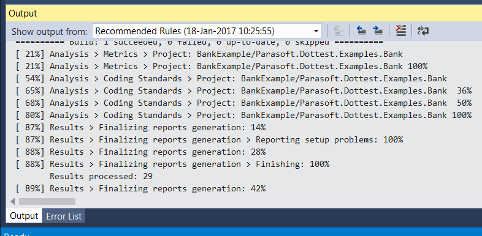The width and height of the screenshot is (482, 236).
Task: Click the Output panel title bar
Action: (244, 13)
